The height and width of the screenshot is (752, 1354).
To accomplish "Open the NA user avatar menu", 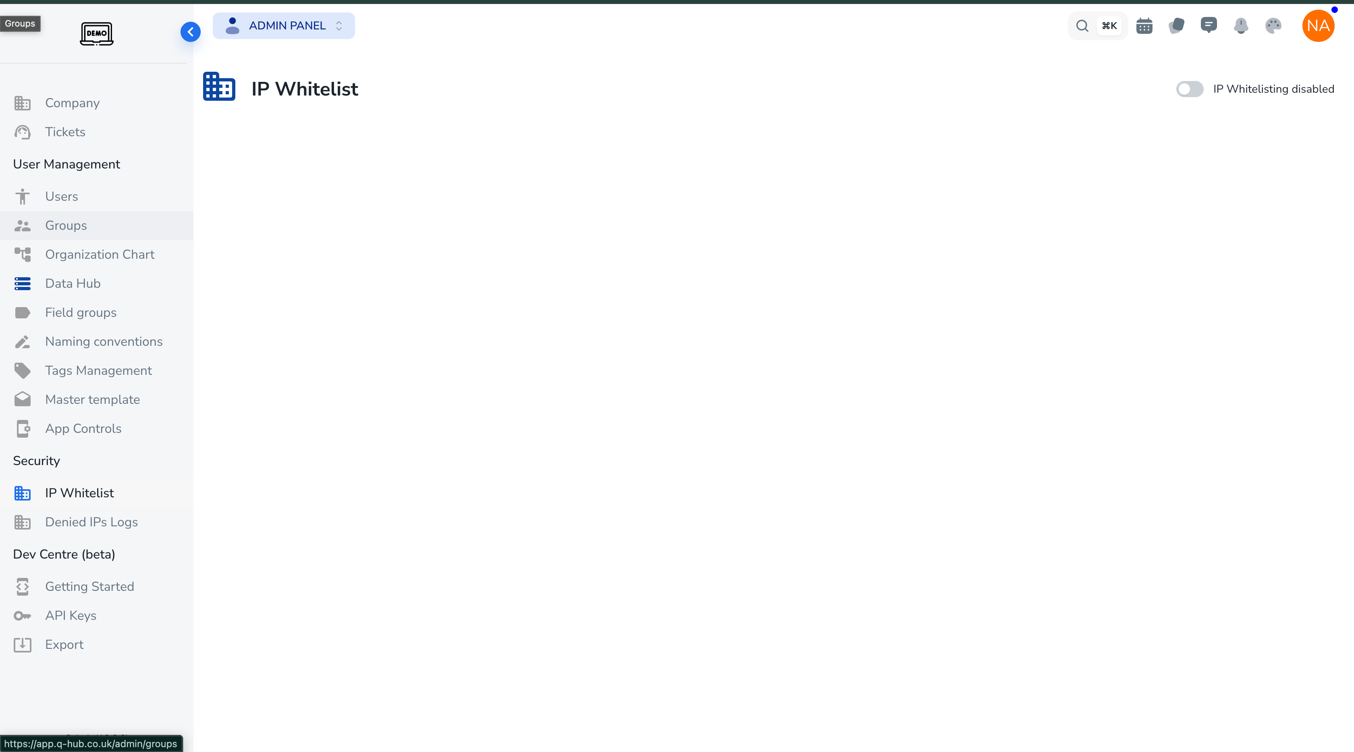I will coord(1318,26).
